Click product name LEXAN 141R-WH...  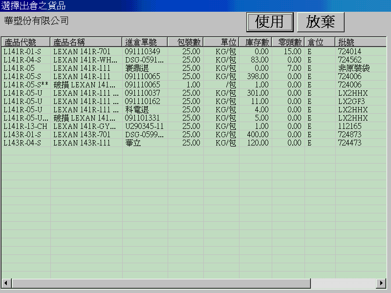pos(85,60)
